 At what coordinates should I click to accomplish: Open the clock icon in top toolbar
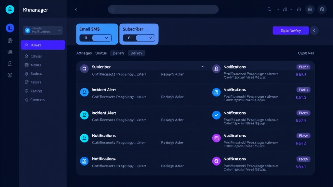click(299, 9)
